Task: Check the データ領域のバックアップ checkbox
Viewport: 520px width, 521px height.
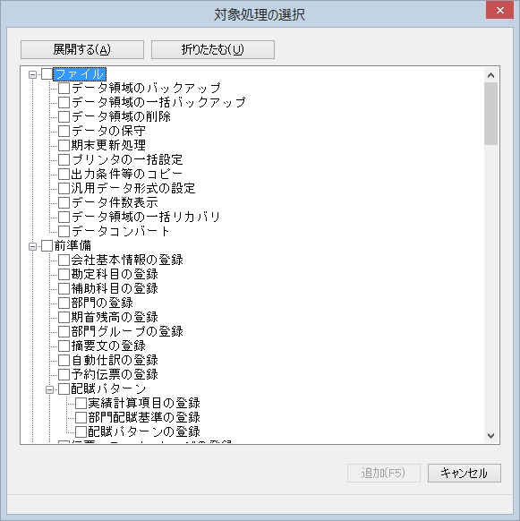Action: tap(64, 88)
